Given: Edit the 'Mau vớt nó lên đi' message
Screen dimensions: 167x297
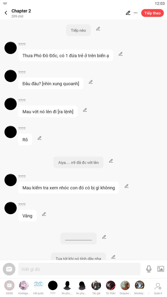Looking at the screenshot, I should (85, 110).
